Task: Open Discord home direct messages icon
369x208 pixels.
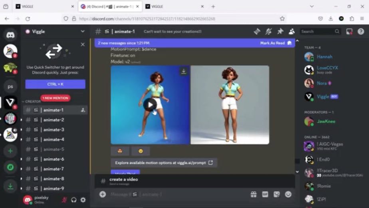Action: 10,35
